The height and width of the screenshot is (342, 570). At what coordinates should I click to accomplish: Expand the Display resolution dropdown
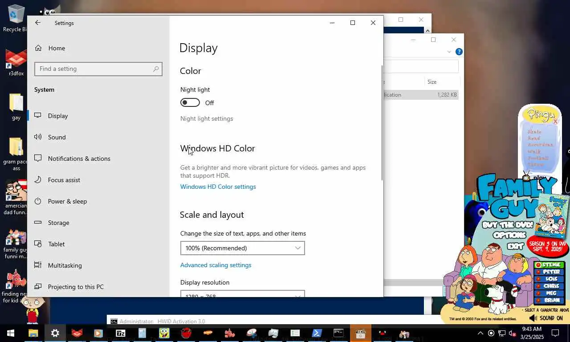pos(243,294)
